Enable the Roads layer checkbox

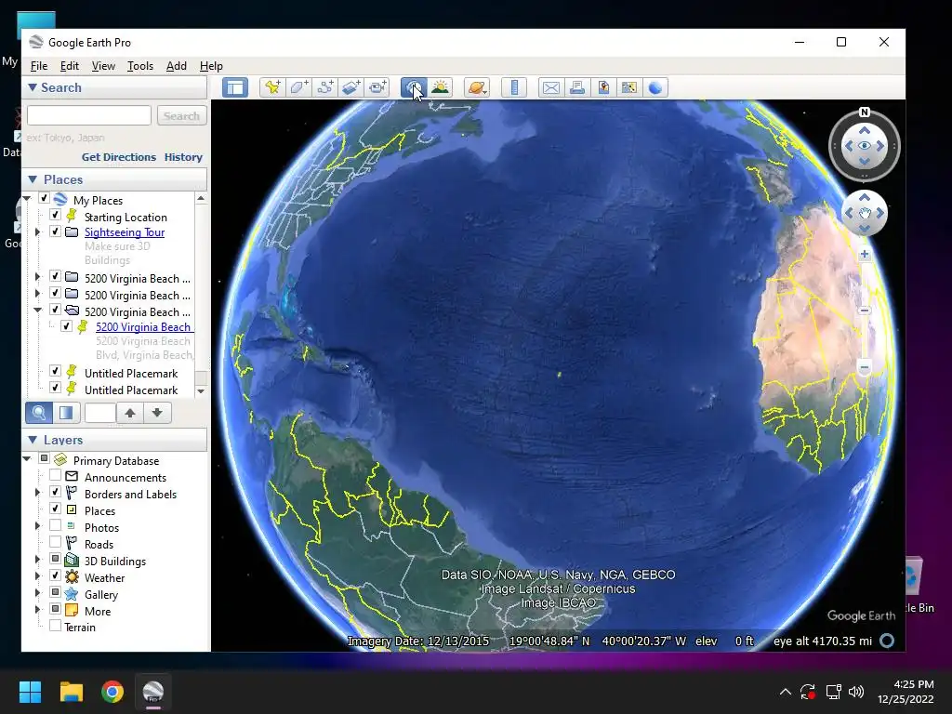click(x=55, y=542)
